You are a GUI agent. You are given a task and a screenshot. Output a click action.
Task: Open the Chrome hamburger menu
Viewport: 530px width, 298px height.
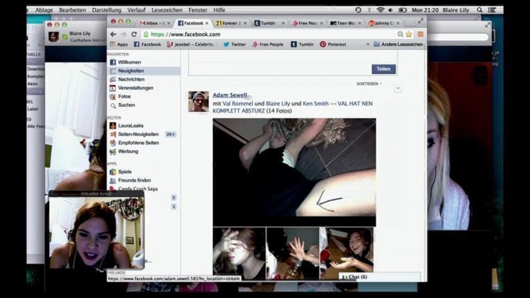point(421,34)
